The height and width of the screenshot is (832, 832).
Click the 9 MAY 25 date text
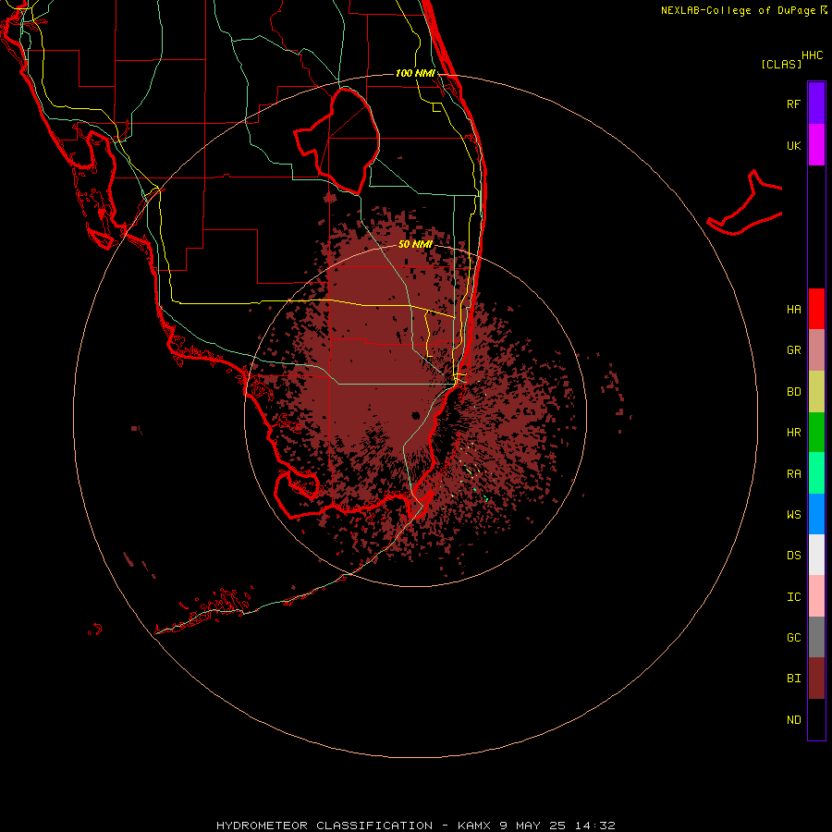[533, 826]
